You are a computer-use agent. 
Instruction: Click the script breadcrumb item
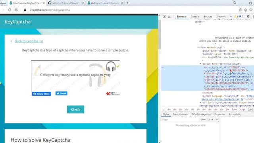(x=242, y=110)
